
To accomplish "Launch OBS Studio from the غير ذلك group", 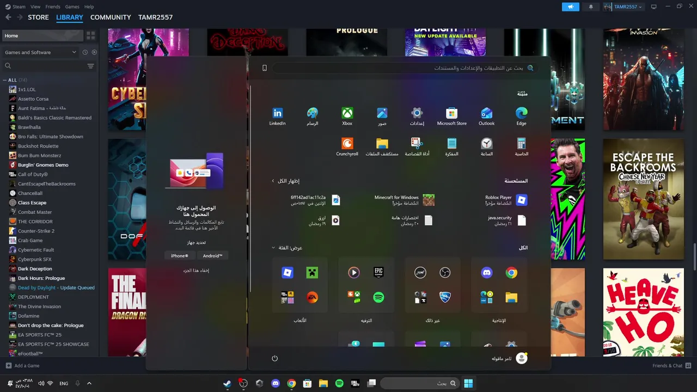I will click(x=445, y=273).
